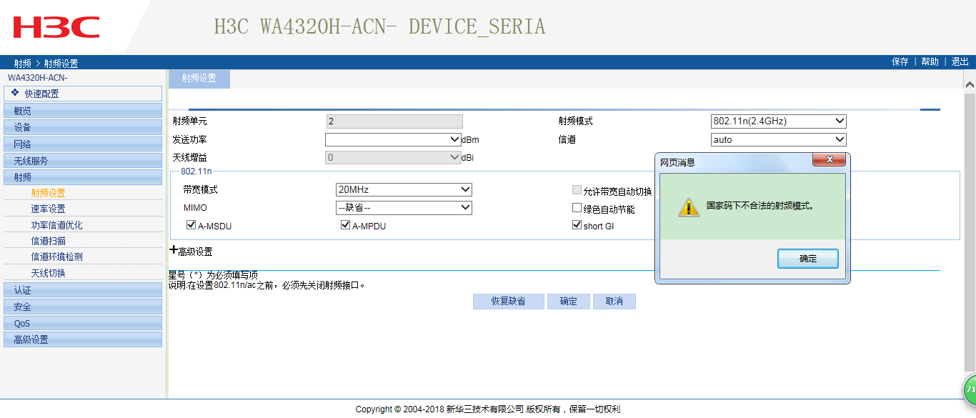
Task: Open the 信道 auto dropdown
Action: [779, 139]
